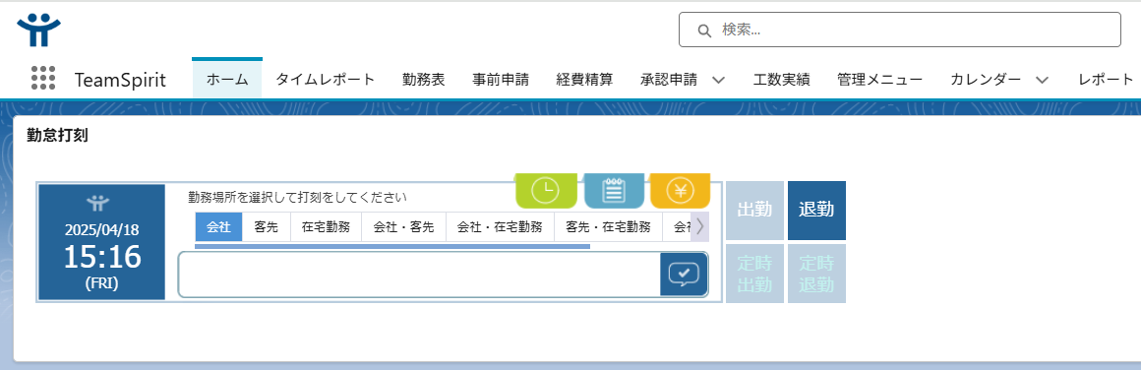The width and height of the screenshot is (1141, 370).
Task: Open the 勤務表 tab
Action: [424, 80]
